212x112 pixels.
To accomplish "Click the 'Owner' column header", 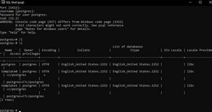I will click(x=29, y=50).
